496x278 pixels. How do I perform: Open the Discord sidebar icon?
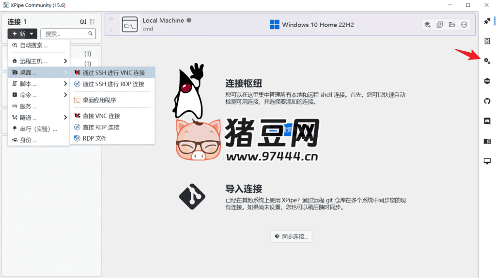click(487, 121)
